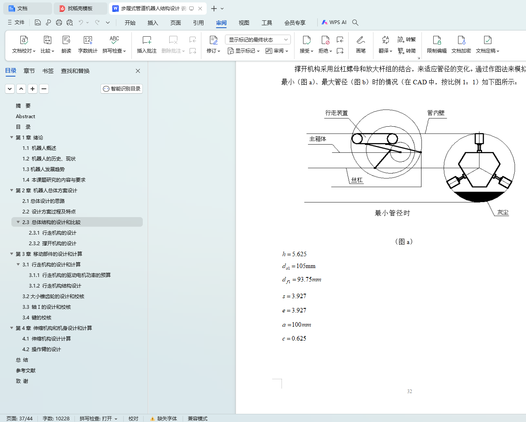Click 插入批注 to insert a comment

click(147, 44)
